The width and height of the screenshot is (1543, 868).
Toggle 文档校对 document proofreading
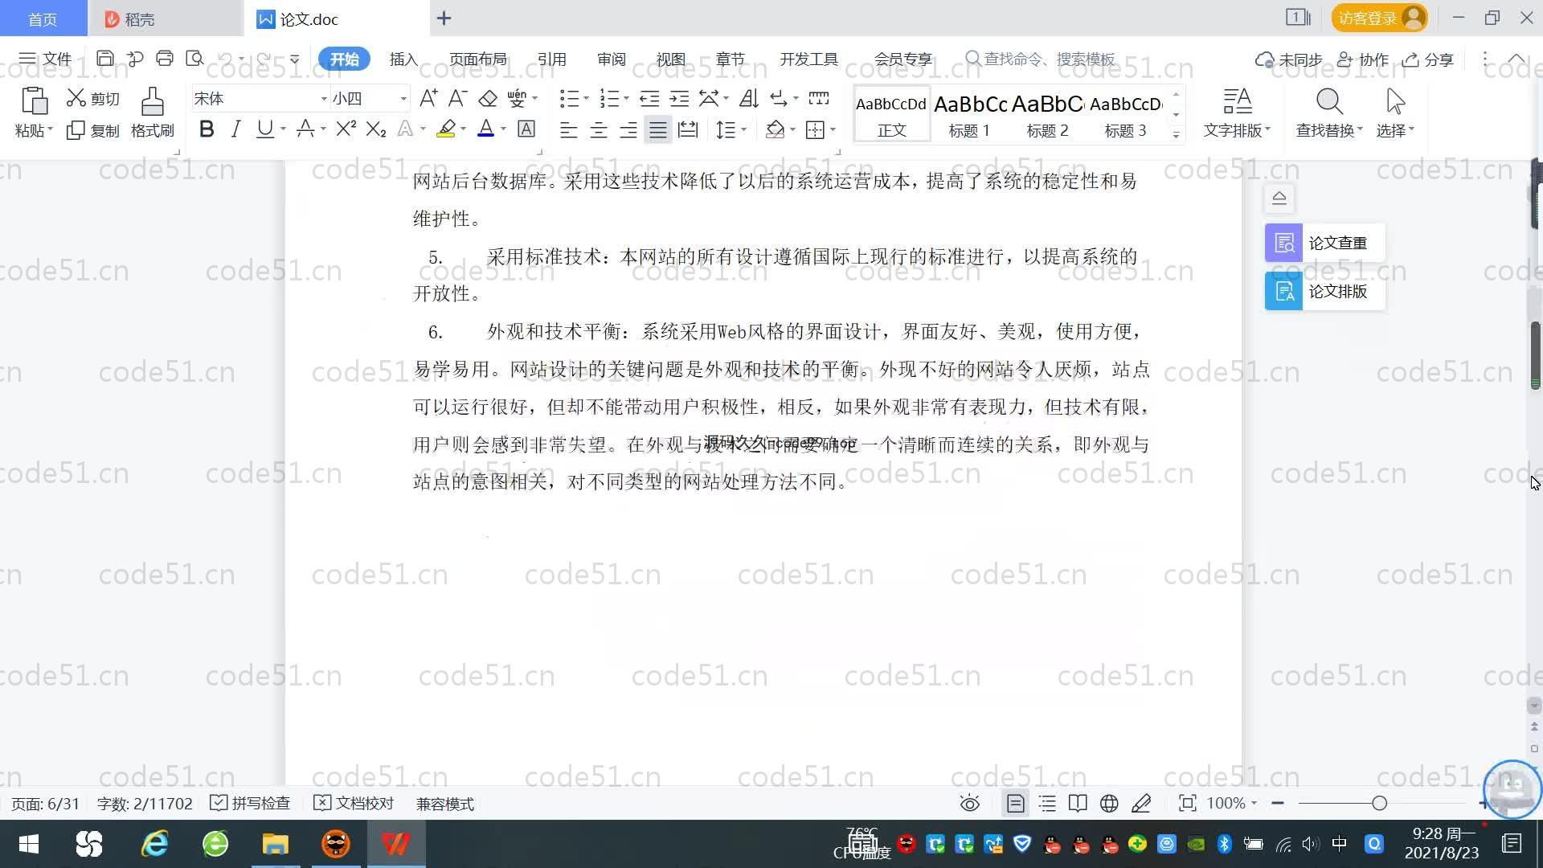(354, 804)
